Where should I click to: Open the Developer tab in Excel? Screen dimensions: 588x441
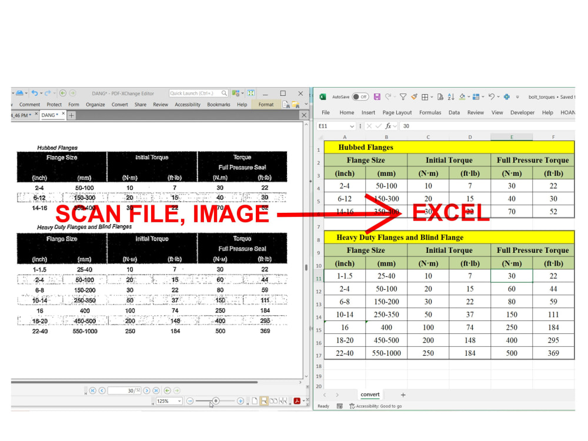pos(522,112)
